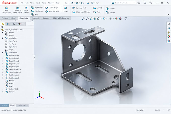Select the Front Plane item

(x=11, y=41)
